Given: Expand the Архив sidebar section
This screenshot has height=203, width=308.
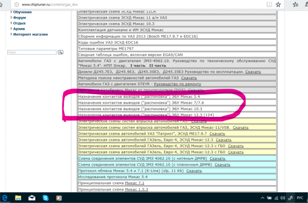Looking at the screenshot, I should 19,29.
